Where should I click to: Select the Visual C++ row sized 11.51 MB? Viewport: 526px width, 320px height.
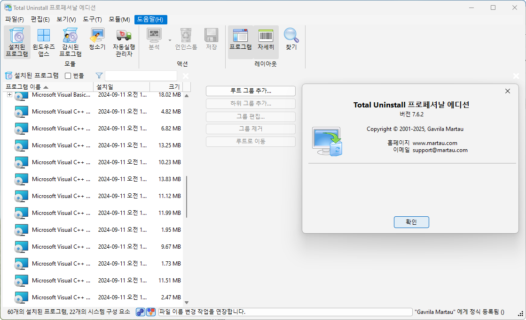[93, 281]
